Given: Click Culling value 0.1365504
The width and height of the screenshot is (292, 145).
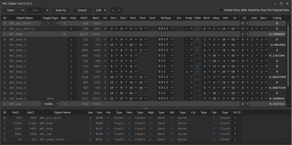Looking at the screenshot, I should [277, 55].
